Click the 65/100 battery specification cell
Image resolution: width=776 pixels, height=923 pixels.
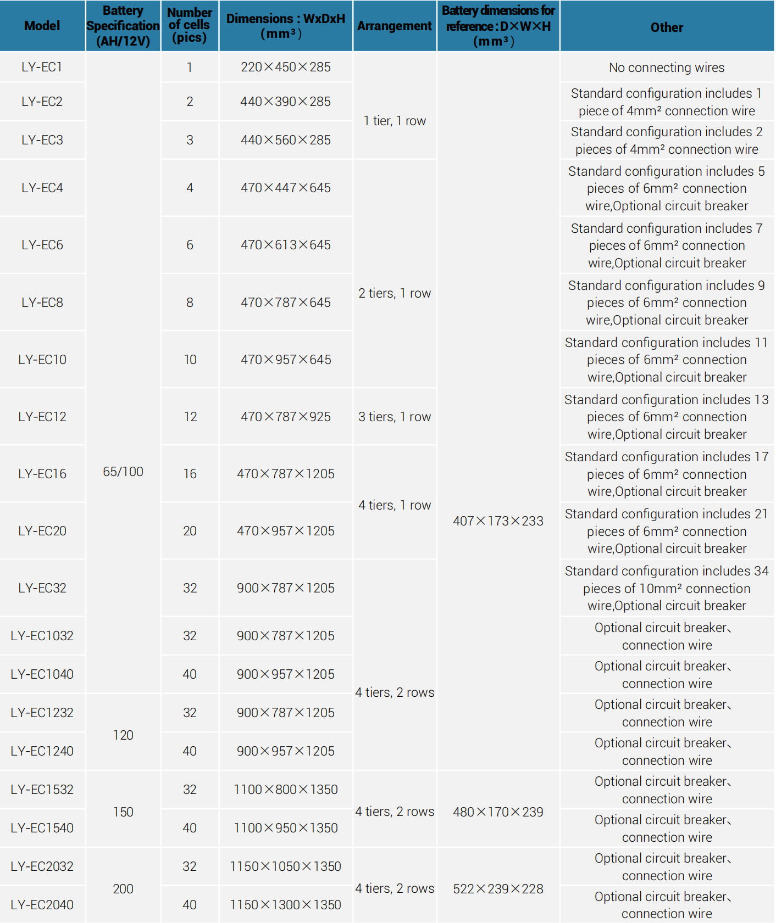[x=123, y=472]
